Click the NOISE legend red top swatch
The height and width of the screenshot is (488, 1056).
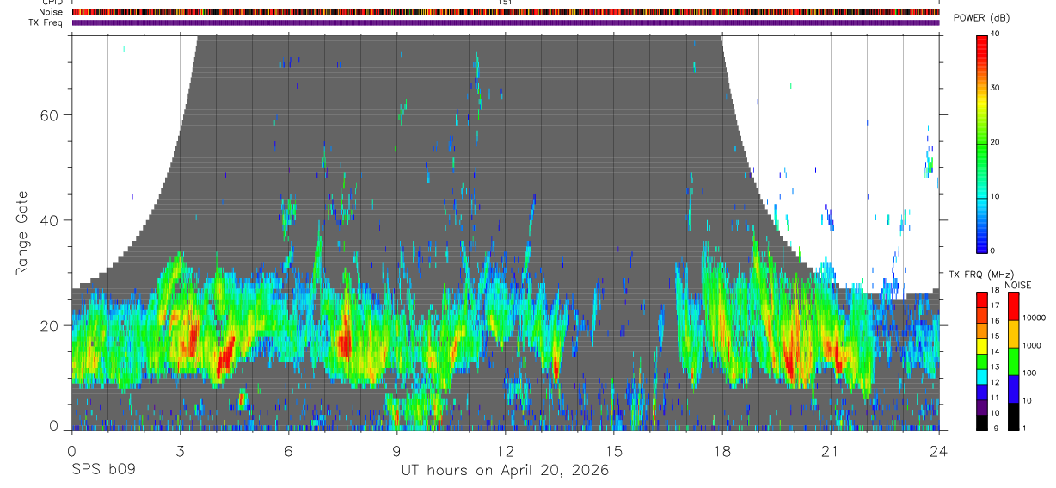click(1012, 306)
